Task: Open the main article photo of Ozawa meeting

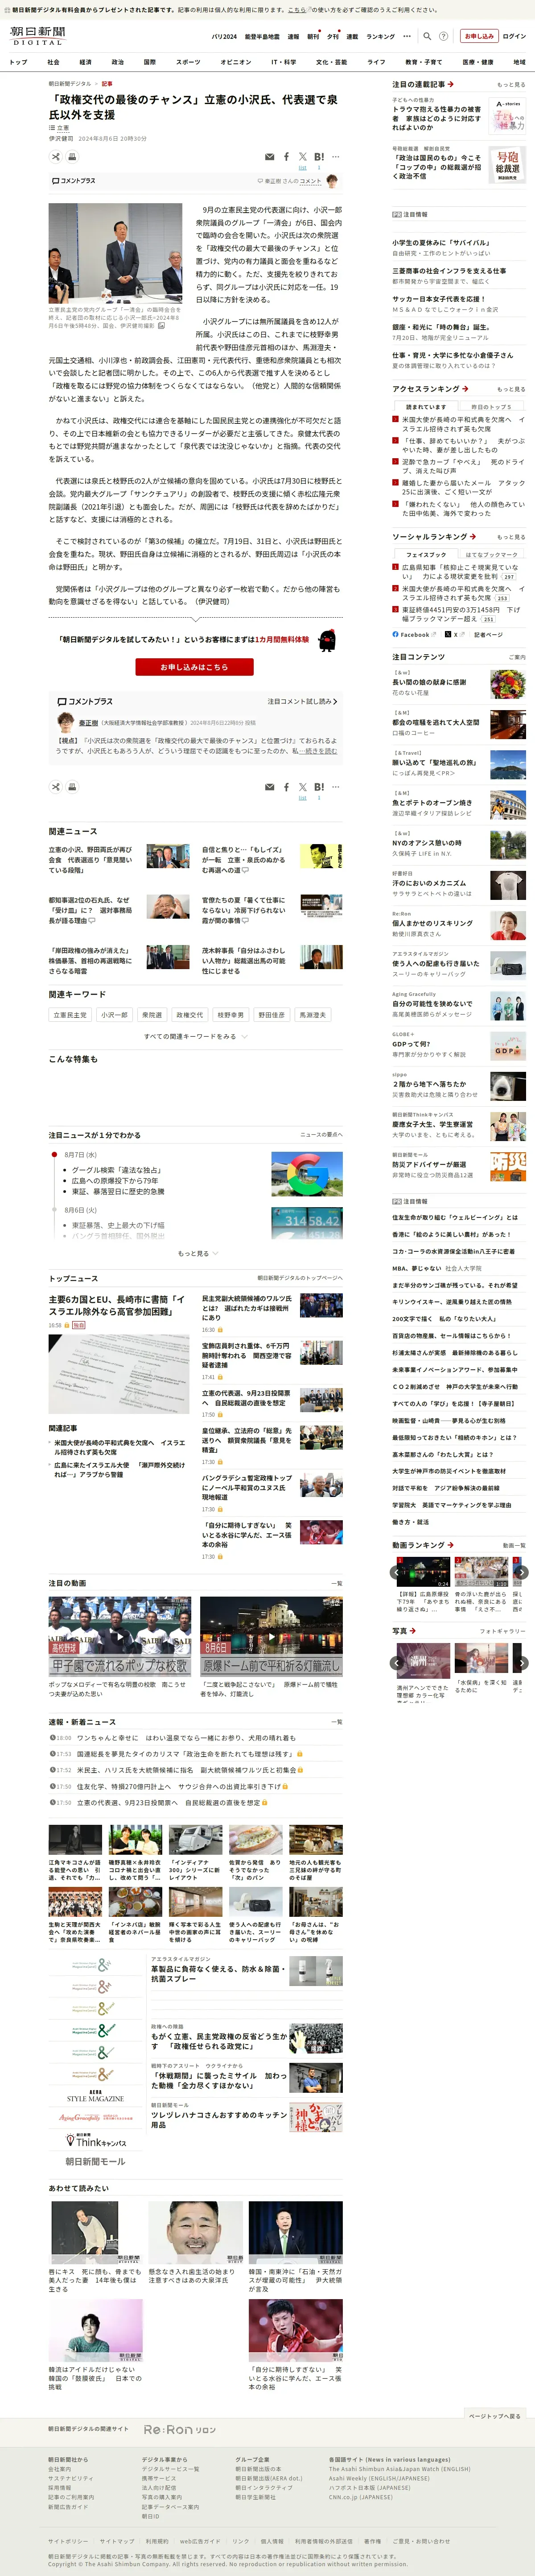Action: pyautogui.click(x=116, y=254)
